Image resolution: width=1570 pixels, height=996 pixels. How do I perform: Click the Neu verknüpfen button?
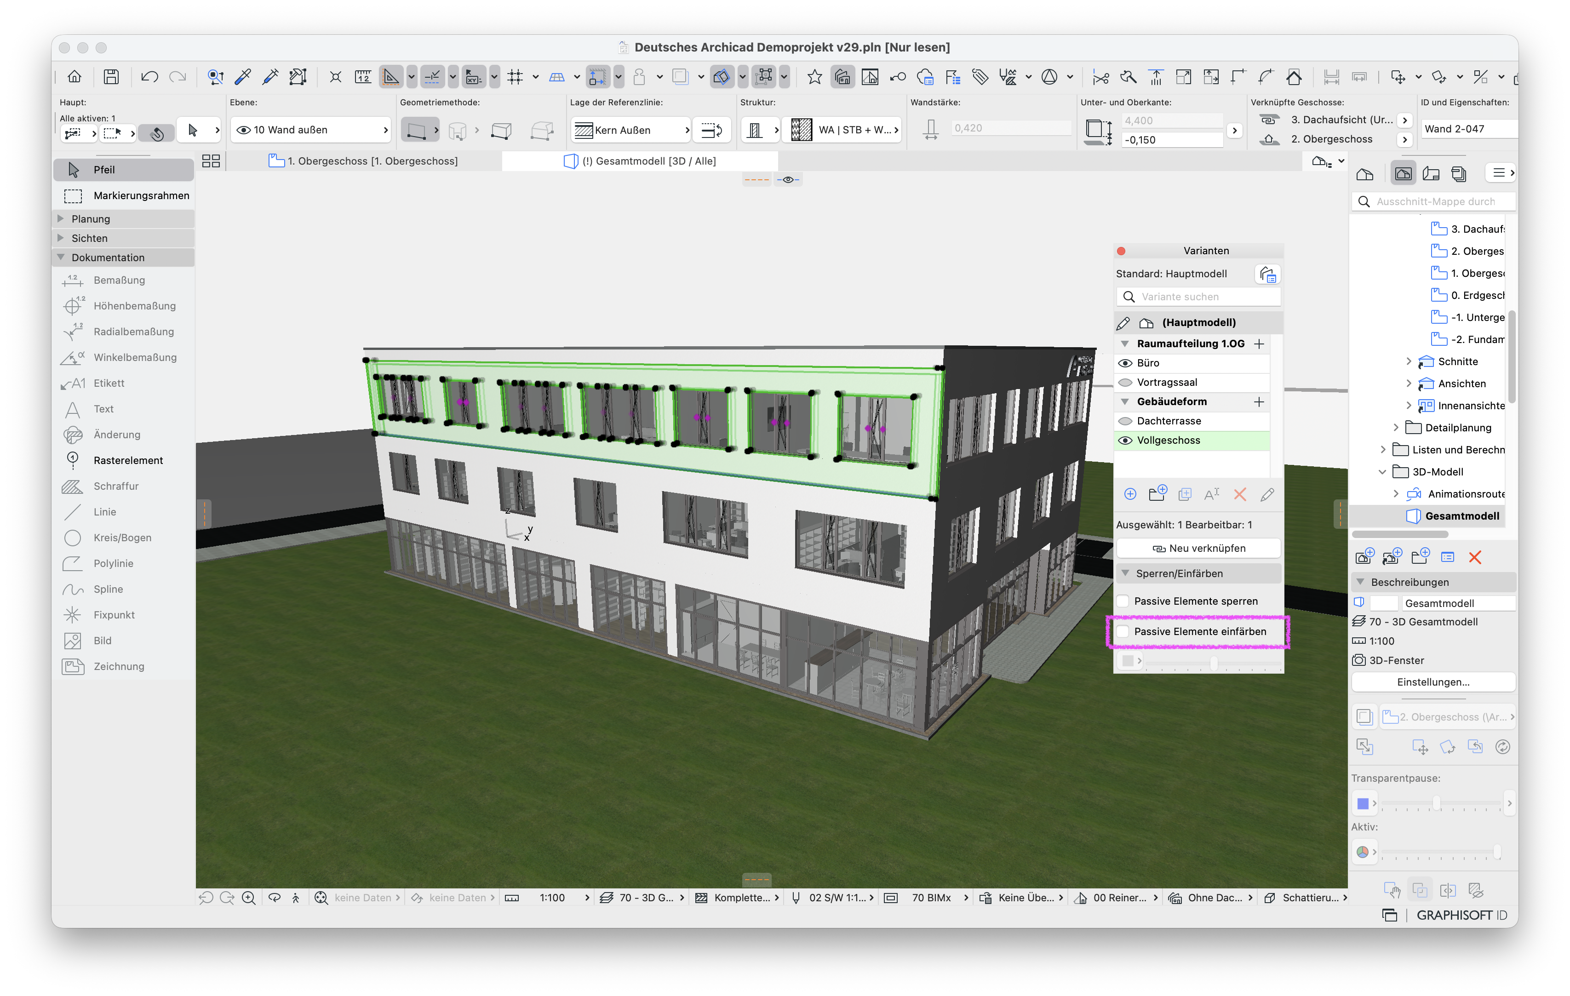point(1198,548)
